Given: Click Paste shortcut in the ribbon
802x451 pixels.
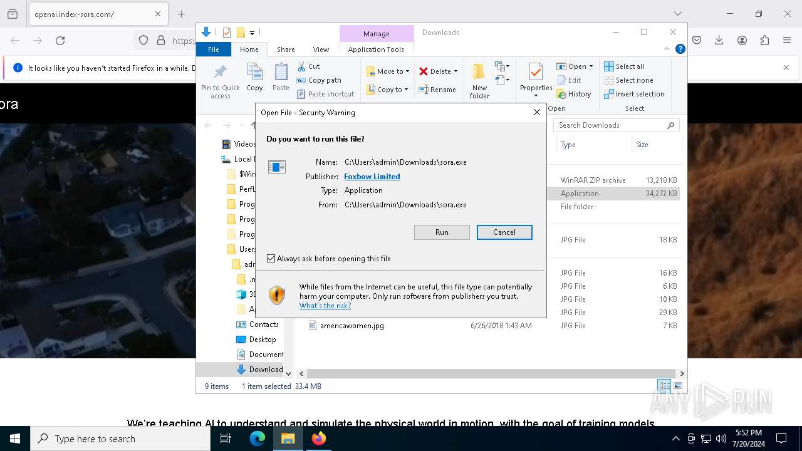Looking at the screenshot, I should [x=326, y=94].
